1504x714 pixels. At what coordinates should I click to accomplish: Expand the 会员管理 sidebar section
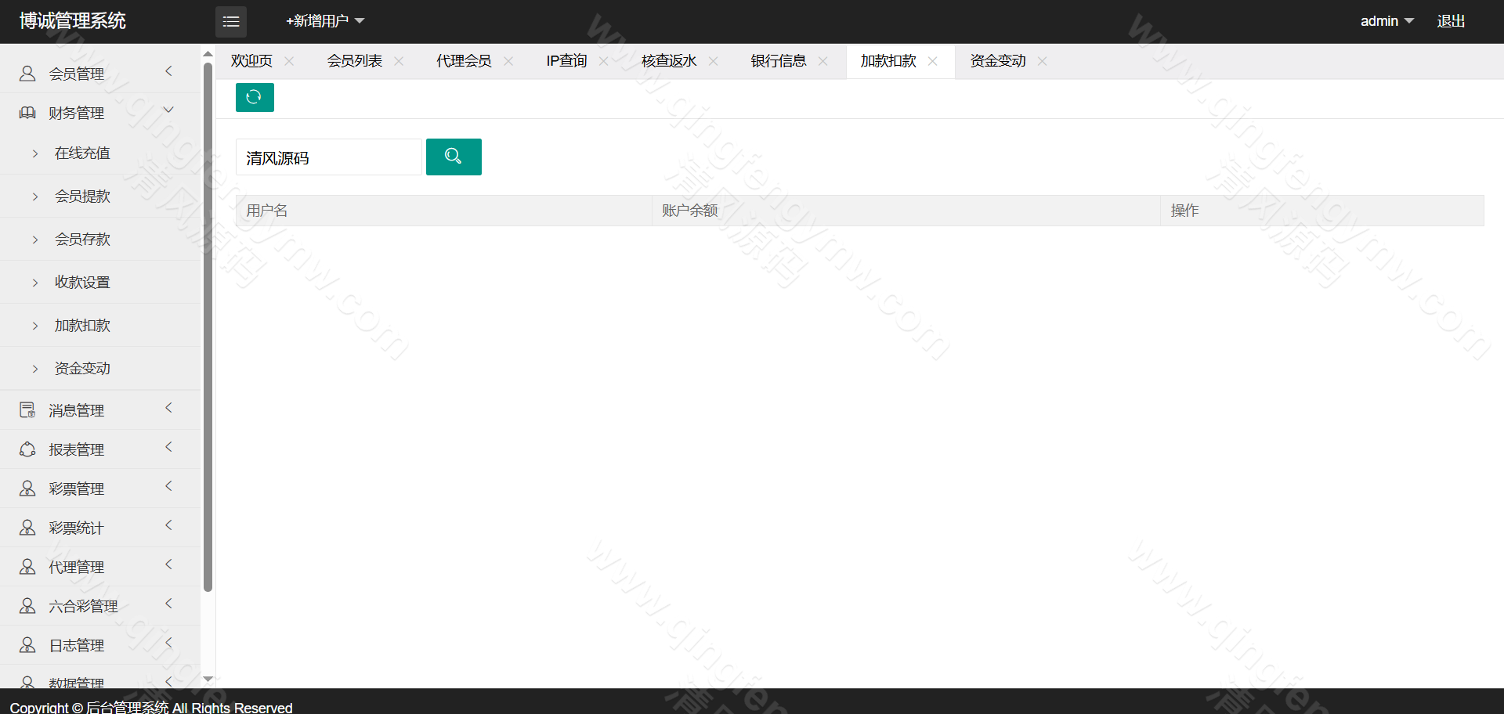[77, 74]
